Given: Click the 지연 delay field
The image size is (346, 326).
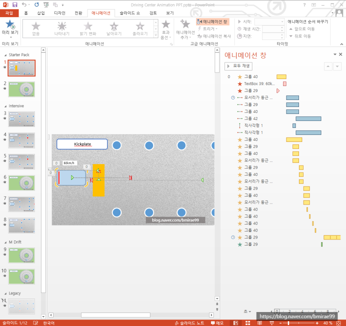Looking at the screenshot, I should click(273, 36).
